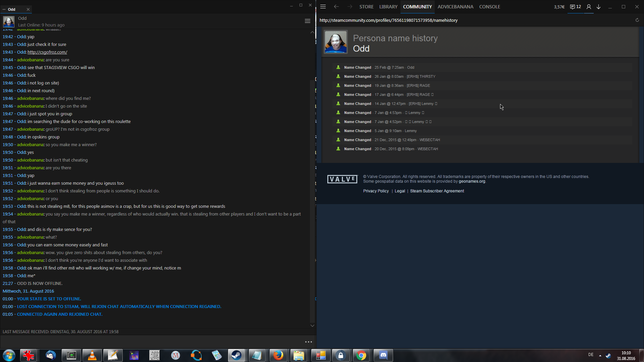Open the red splat taskbar app

point(29,355)
